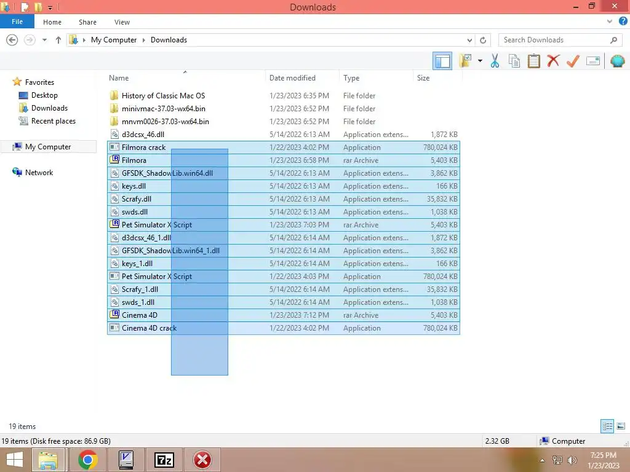Viewport: 630px width, 472px height.
Task: Click the Cut scissors icon
Action: coord(495,61)
